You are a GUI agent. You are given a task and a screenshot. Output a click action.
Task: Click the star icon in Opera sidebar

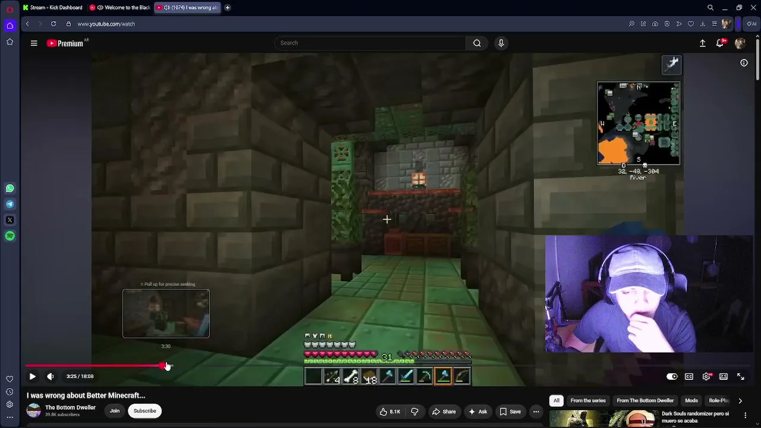tap(10, 42)
